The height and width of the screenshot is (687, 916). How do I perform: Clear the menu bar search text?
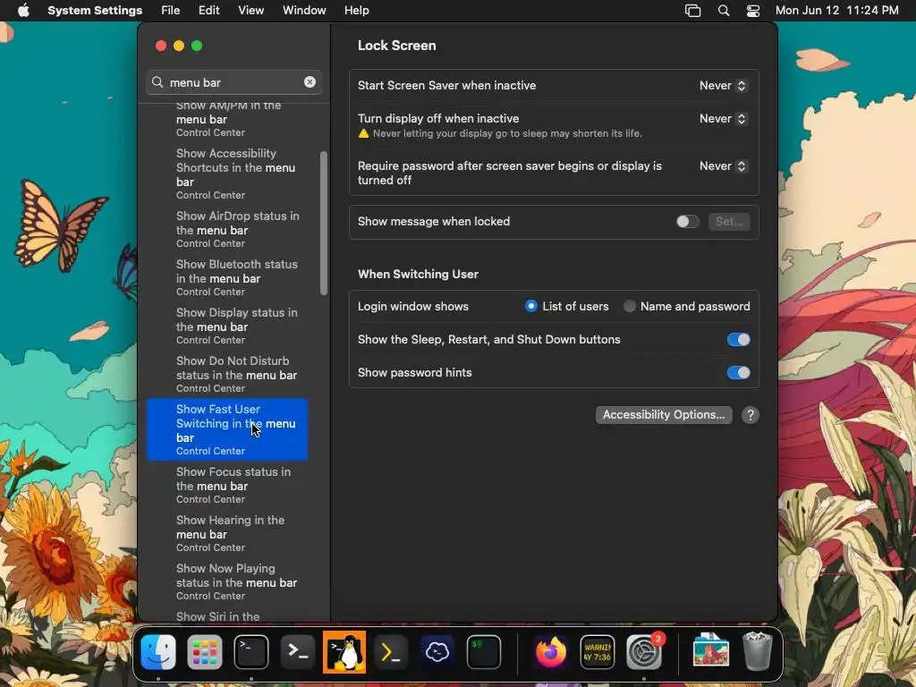click(310, 82)
